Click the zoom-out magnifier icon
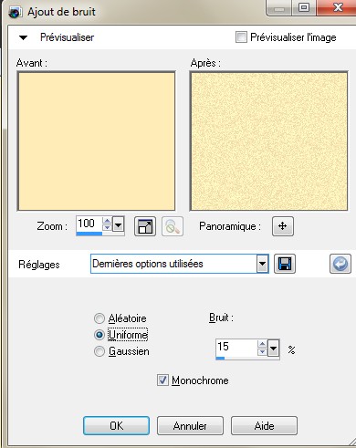Image resolution: width=356 pixels, height=448 pixels. click(173, 226)
